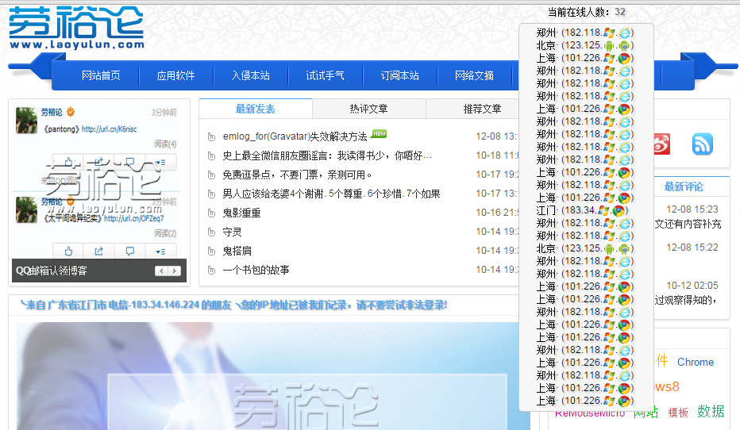
Task: Like the 太平间诡异纪实 post with thumbs-up
Action: tap(68, 251)
